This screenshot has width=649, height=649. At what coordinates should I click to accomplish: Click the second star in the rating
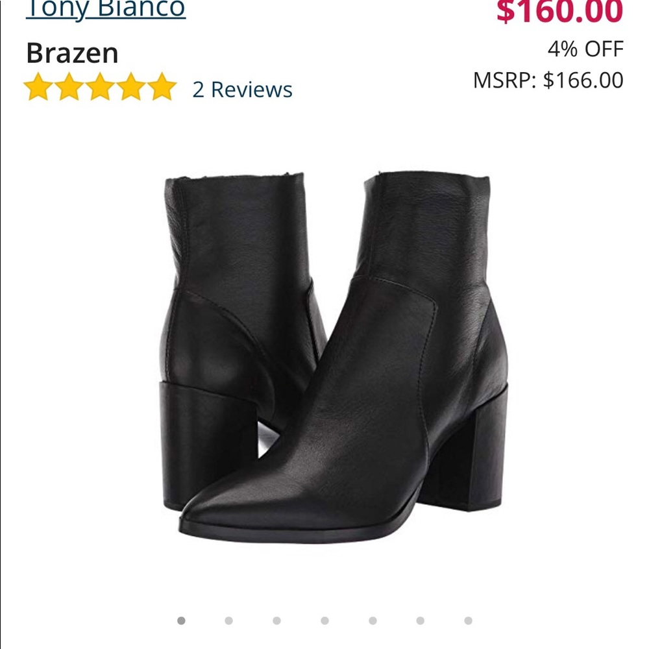(69, 88)
